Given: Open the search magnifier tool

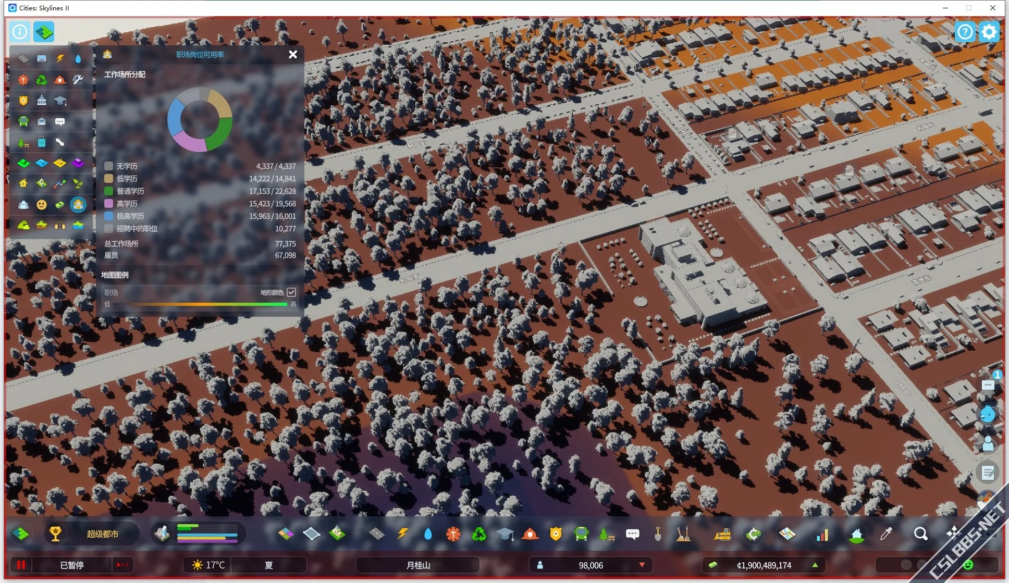Looking at the screenshot, I should tap(921, 534).
